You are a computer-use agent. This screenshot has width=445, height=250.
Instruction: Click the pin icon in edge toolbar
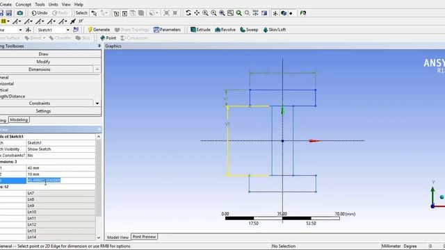73,22
